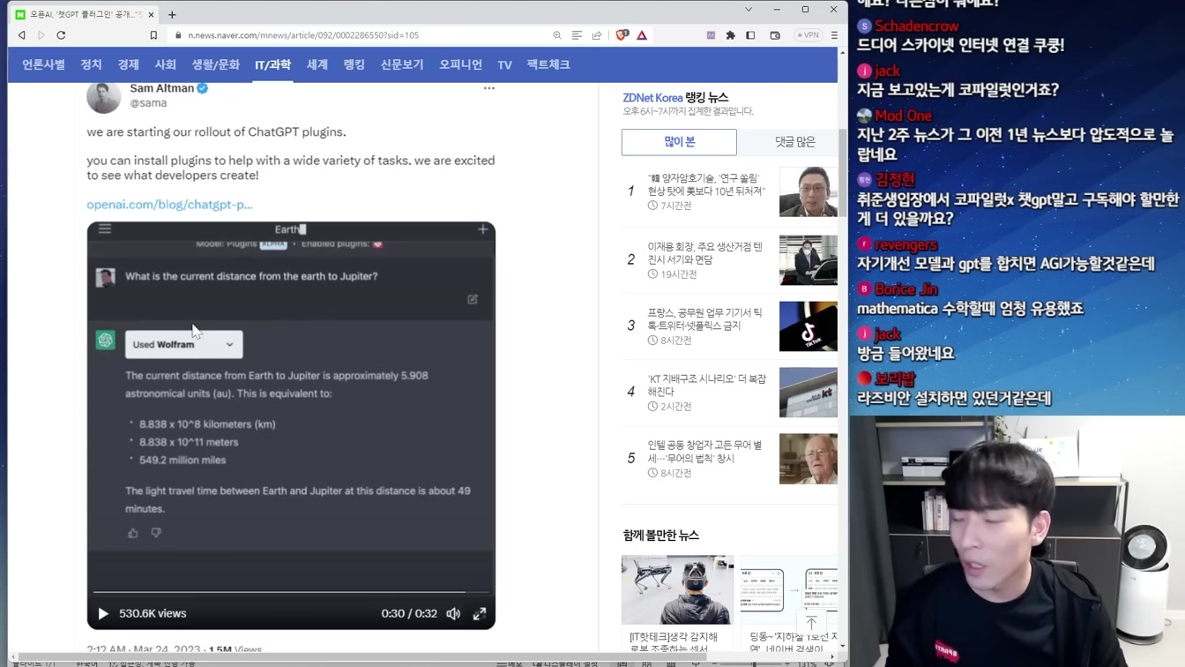This screenshot has width=1185, height=667.
Task: Open the 생활/문화 news section
Action: click(216, 64)
